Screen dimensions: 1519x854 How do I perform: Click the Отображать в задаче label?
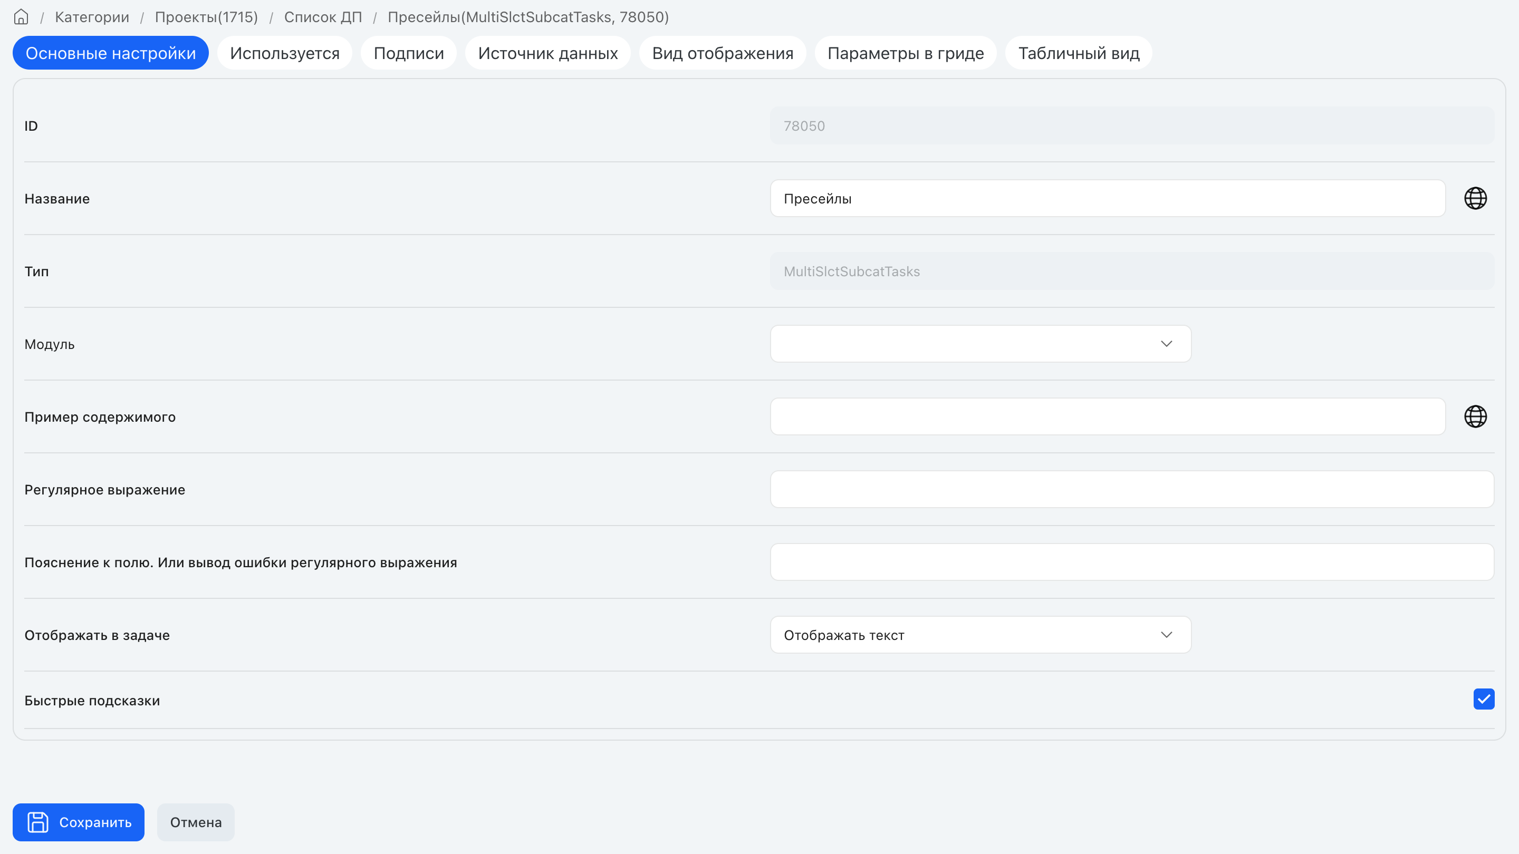(x=97, y=635)
